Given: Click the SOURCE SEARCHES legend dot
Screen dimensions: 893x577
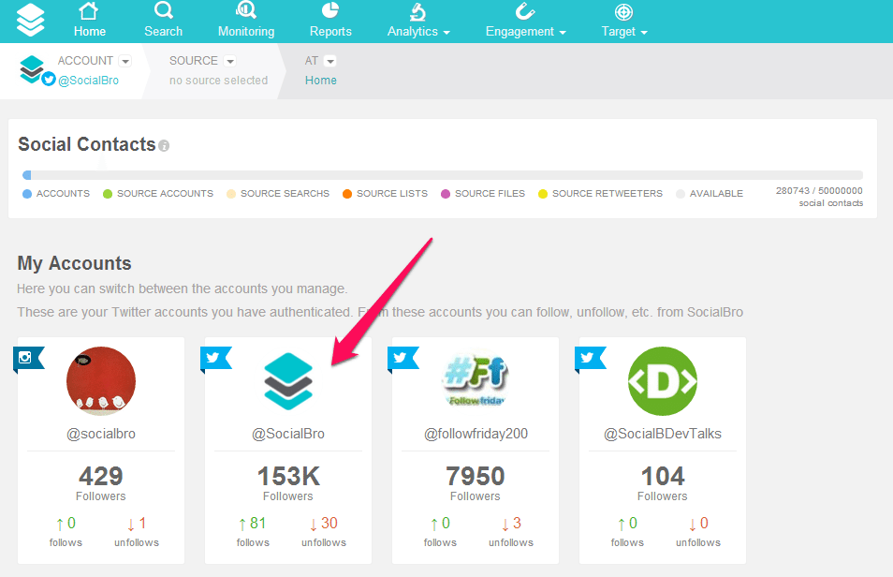Looking at the screenshot, I should [230, 194].
